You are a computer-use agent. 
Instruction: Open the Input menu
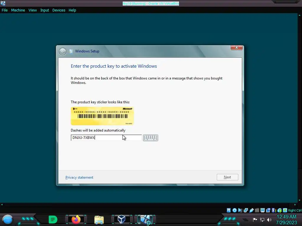click(x=45, y=10)
